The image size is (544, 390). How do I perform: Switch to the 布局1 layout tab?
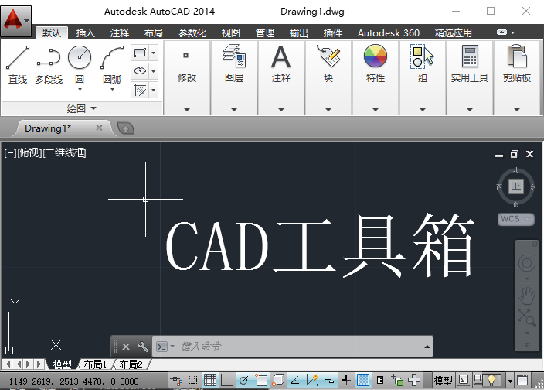95,364
